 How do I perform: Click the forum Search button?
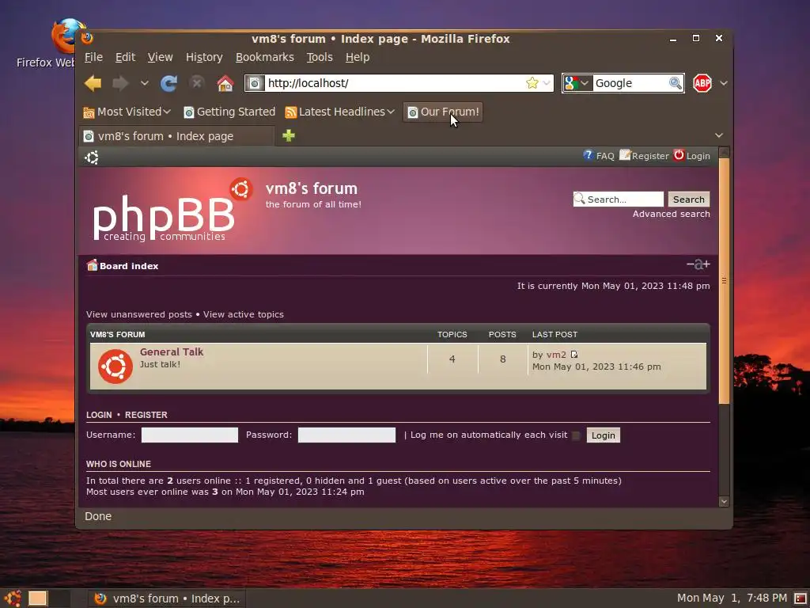click(x=689, y=199)
